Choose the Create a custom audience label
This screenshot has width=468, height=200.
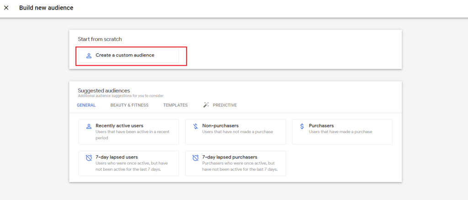coord(125,55)
